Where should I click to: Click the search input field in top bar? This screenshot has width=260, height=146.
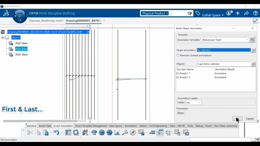(x=178, y=14)
